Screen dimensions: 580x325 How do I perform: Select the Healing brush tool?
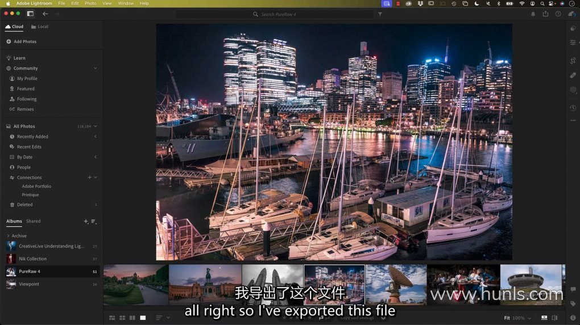pyautogui.click(x=573, y=75)
